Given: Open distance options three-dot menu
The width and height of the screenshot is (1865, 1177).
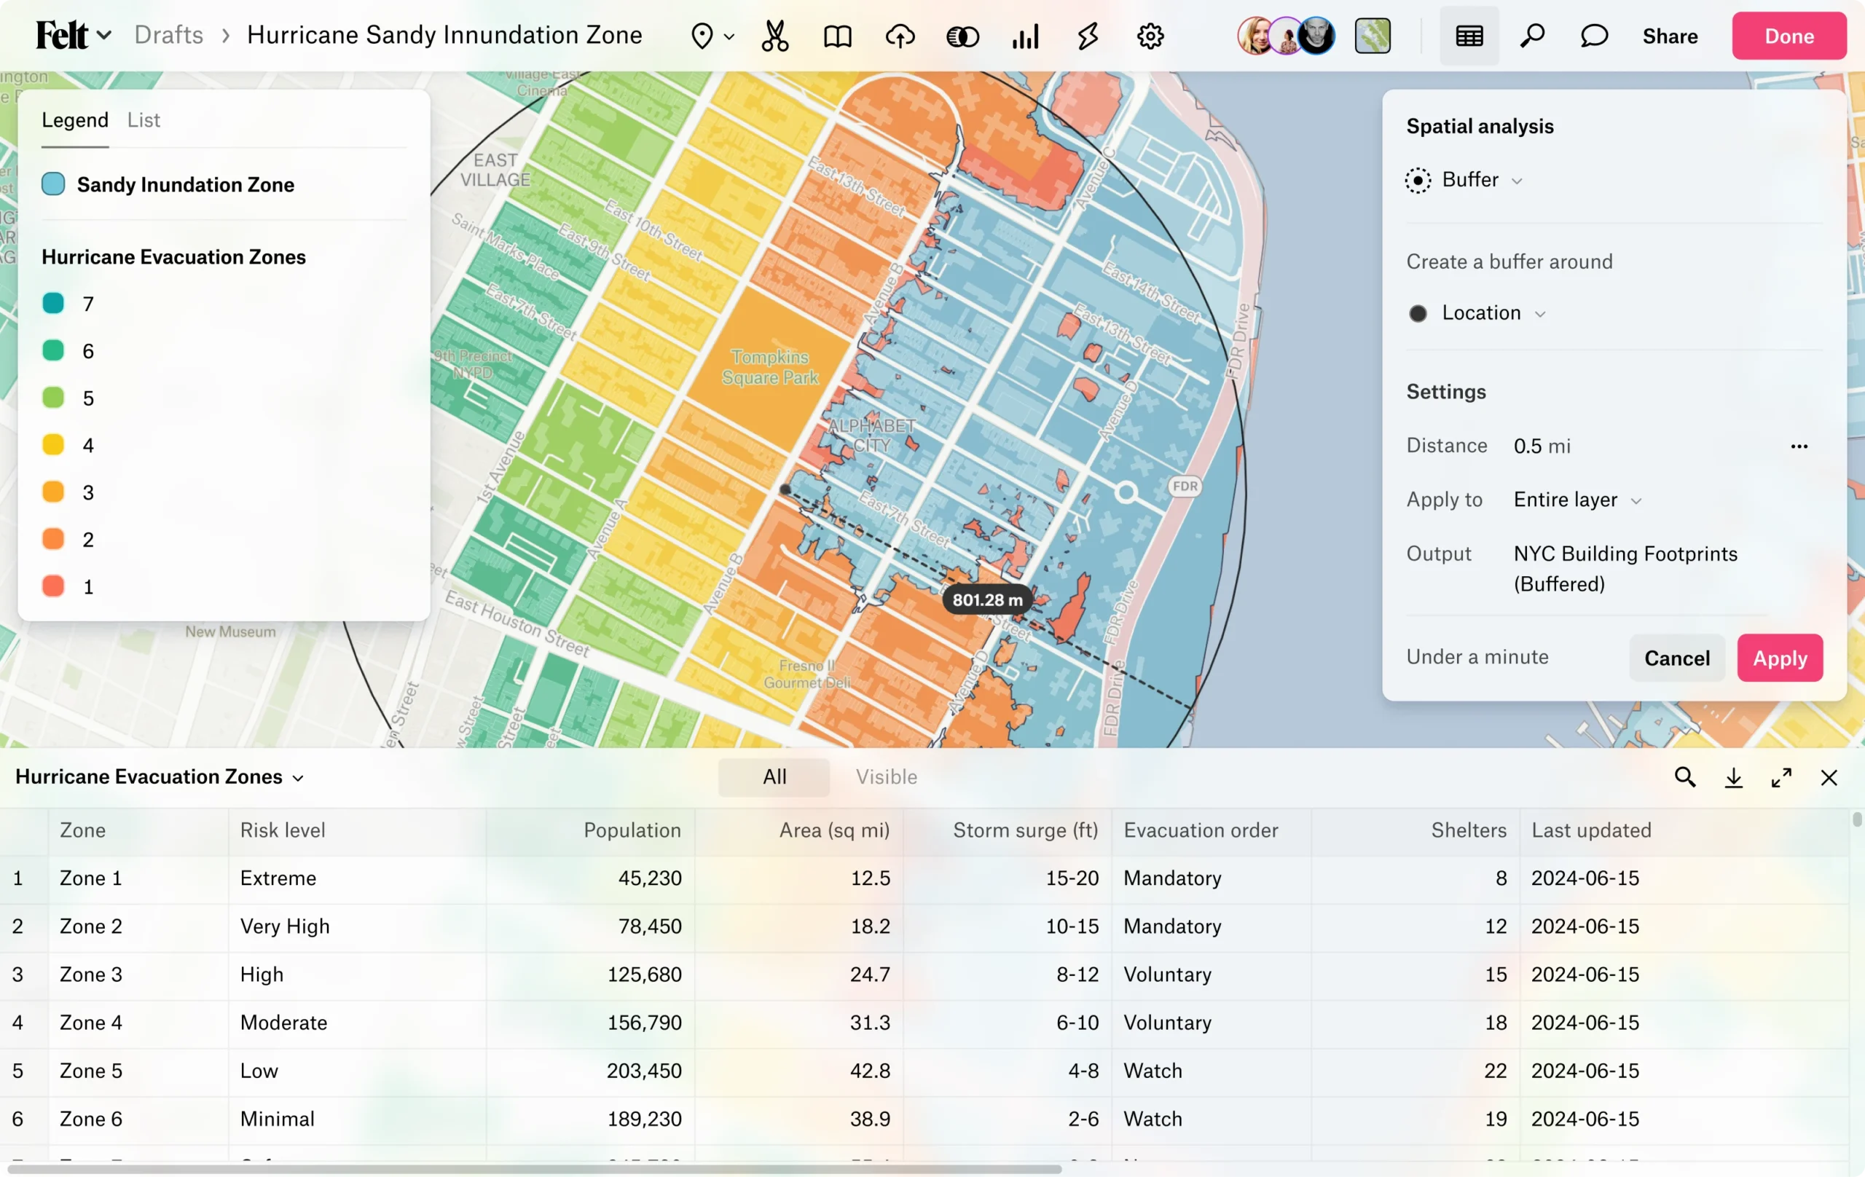Looking at the screenshot, I should pos(1799,446).
